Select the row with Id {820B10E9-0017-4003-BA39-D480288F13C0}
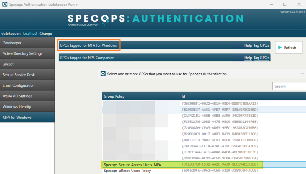This screenshot has width=306, height=174. pyautogui.click(x=204, y=134)
